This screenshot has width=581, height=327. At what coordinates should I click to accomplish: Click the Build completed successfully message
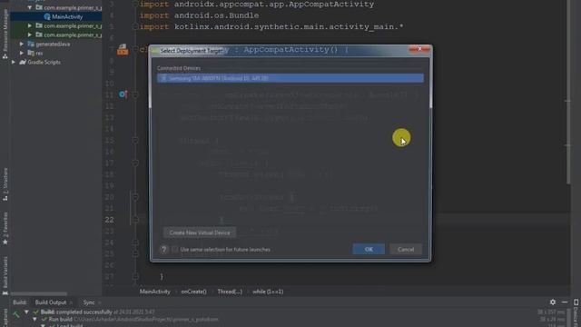pyautogui.click(x=76, y=312)
